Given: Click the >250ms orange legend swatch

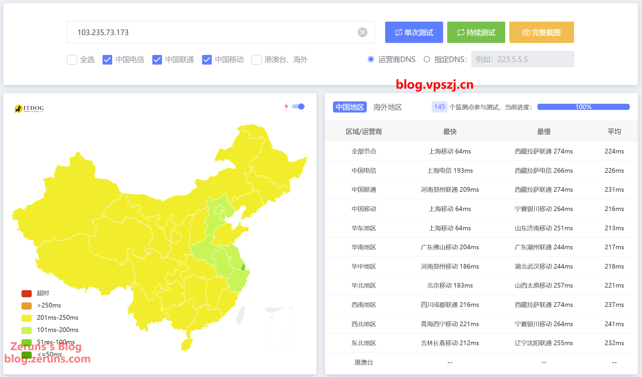Looking at the screenshot, I should point(27,305).
